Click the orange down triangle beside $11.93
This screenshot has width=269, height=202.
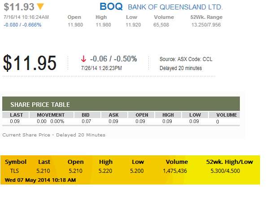40,7
